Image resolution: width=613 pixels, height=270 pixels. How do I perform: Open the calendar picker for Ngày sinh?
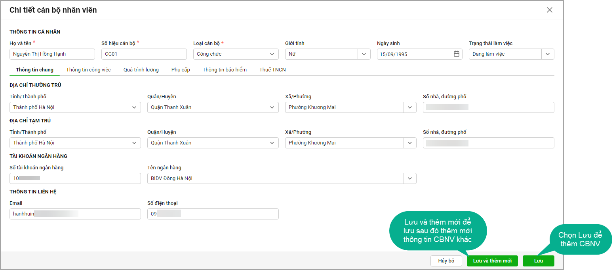tap(456, 54)
